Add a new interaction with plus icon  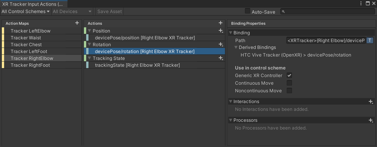371,102
